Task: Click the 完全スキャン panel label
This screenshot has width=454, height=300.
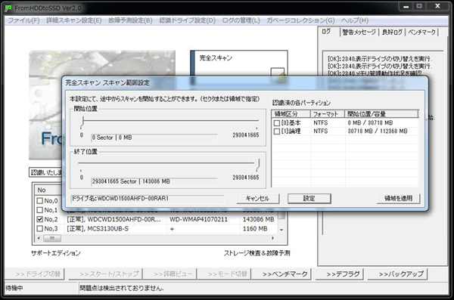Action: 216,58
